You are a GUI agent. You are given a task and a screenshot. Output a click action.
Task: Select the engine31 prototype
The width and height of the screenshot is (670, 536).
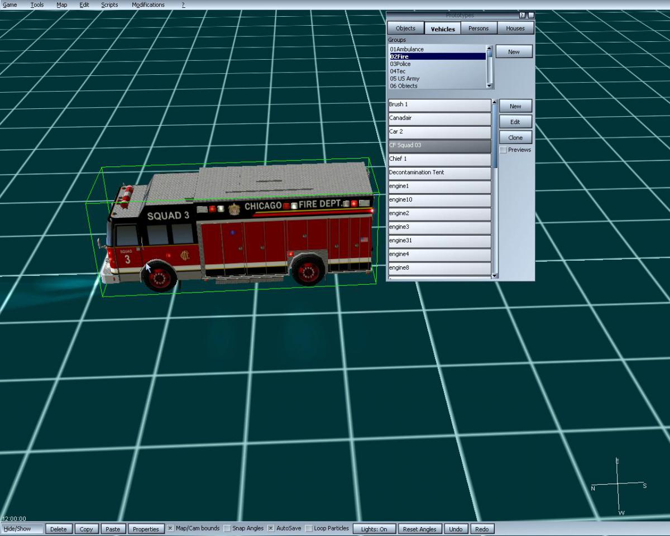click(x=439, y=241)
